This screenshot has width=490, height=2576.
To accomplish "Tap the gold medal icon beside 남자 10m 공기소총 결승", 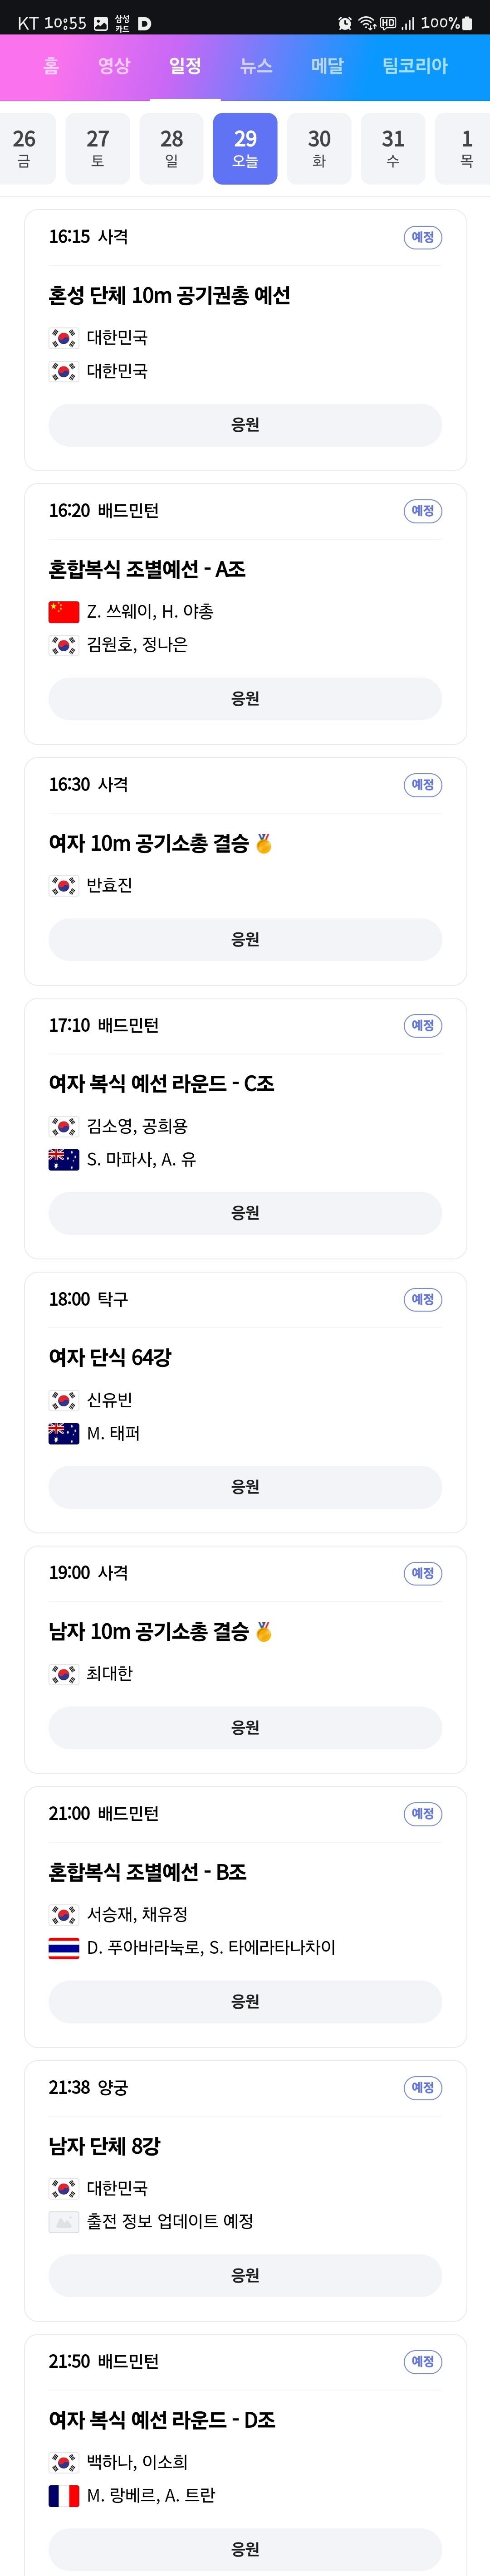I will (264, 1631).
